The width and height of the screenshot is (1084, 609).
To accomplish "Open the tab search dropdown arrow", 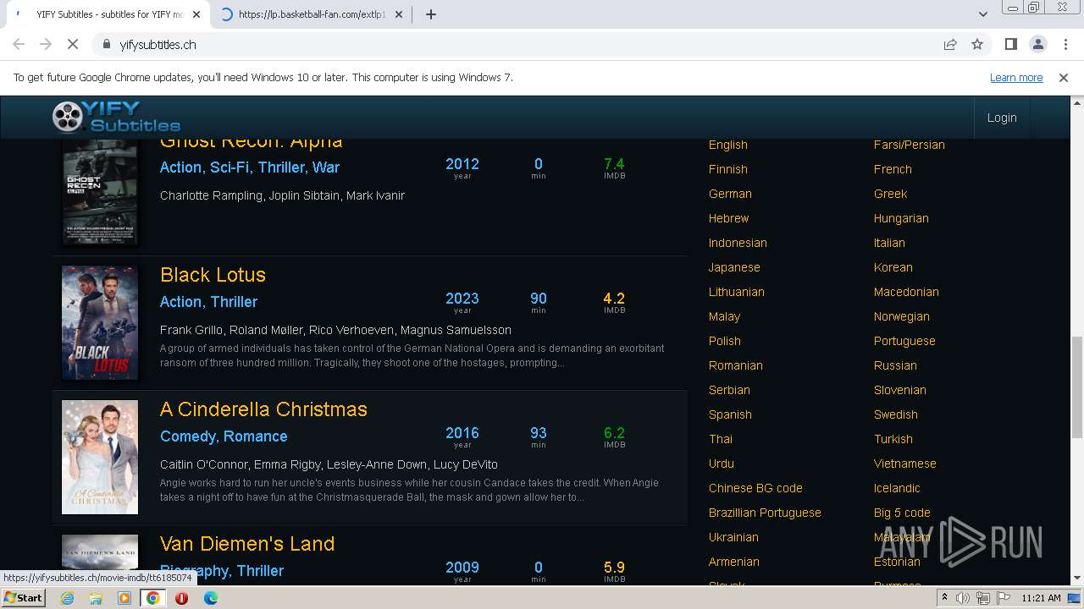I will point(982,14).
